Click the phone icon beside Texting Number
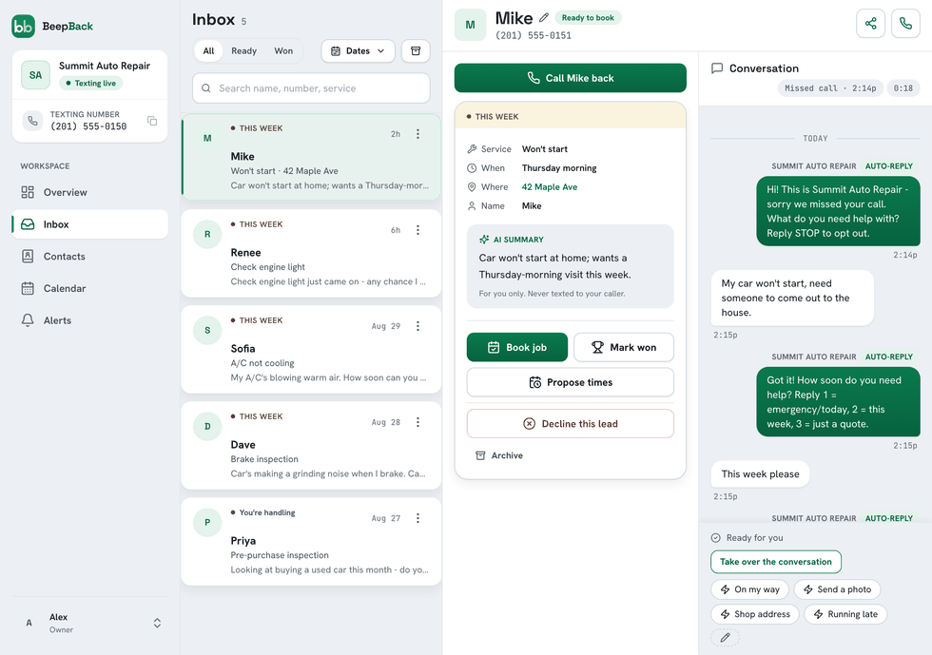Screen dimensions: 932x655 pyautogui.click(x=32, y=121)
